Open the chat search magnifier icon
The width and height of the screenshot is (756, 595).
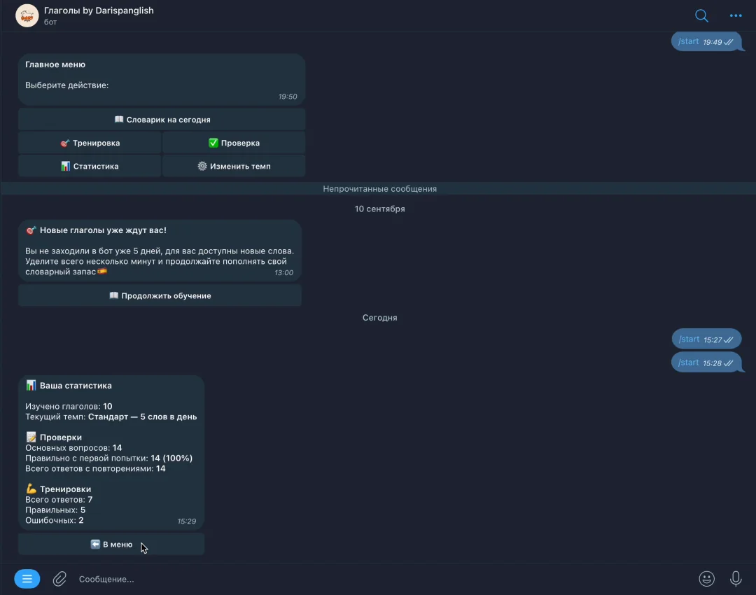click(701, 16)
